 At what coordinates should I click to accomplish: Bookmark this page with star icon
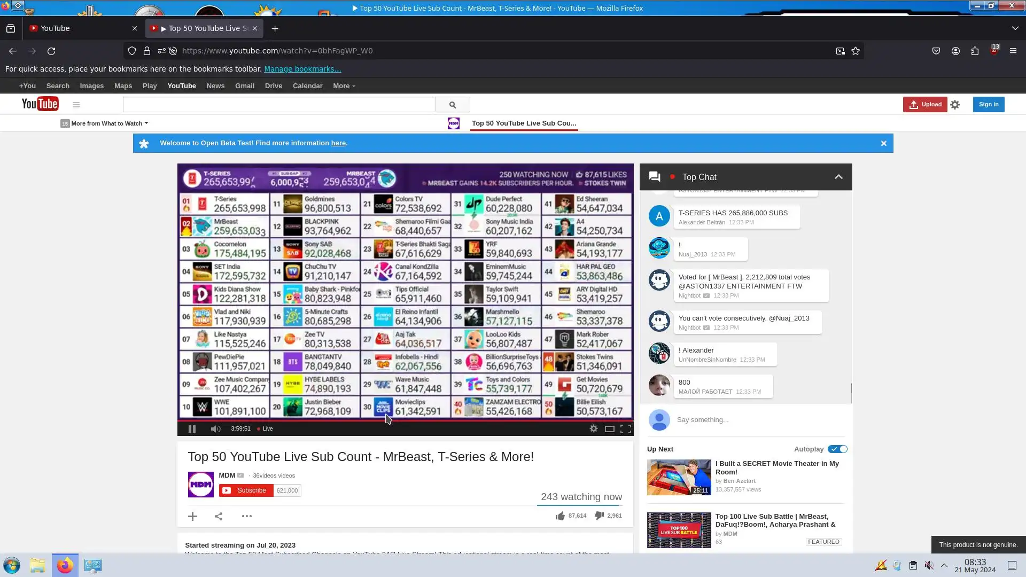[x=856, y=51]
